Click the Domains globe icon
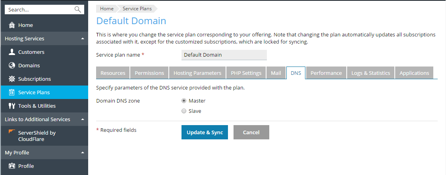Image resolution: width=446 pixels, height=175 pixels. (x=12, y=65)
